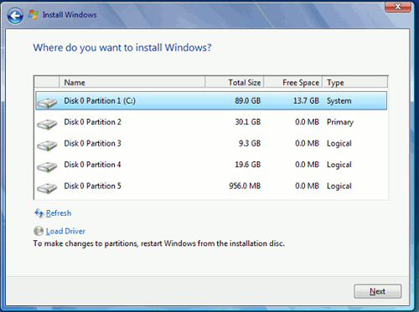Proceed with the Next button
Image resolution: width=419 pixels, height=312 pixels.
click(378, 291)
